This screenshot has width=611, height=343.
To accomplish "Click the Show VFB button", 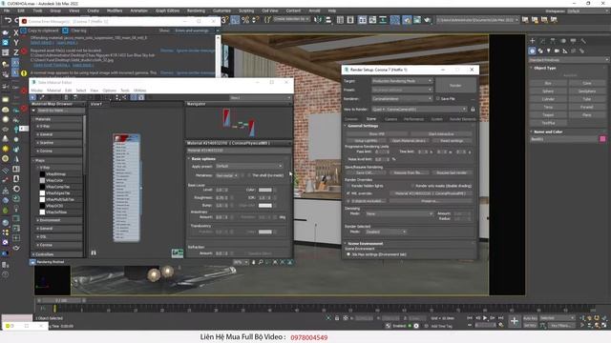I will click(x=376, y=133).
